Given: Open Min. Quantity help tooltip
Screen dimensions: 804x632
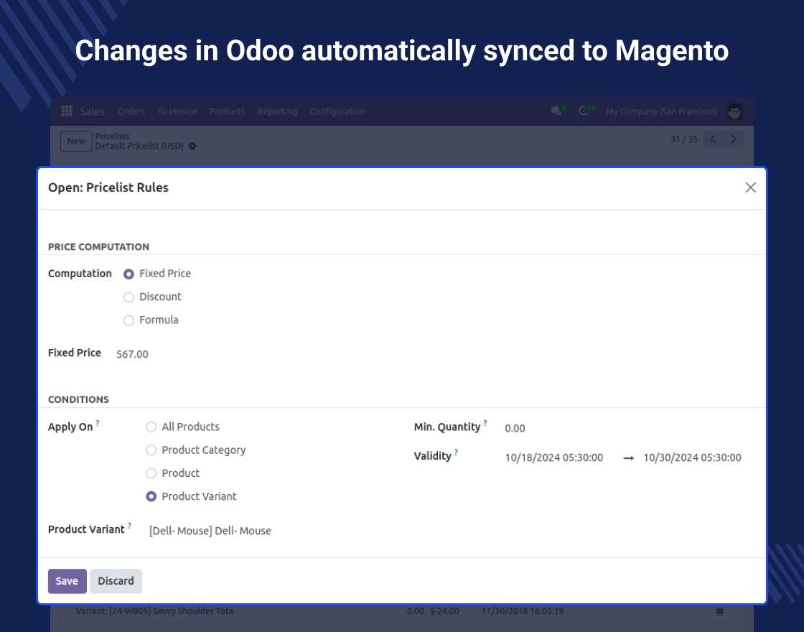Looking at the screenshot, I should tap(485, 423).
